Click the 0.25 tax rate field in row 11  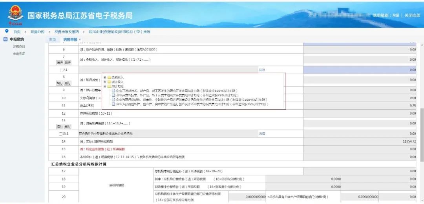360,105
